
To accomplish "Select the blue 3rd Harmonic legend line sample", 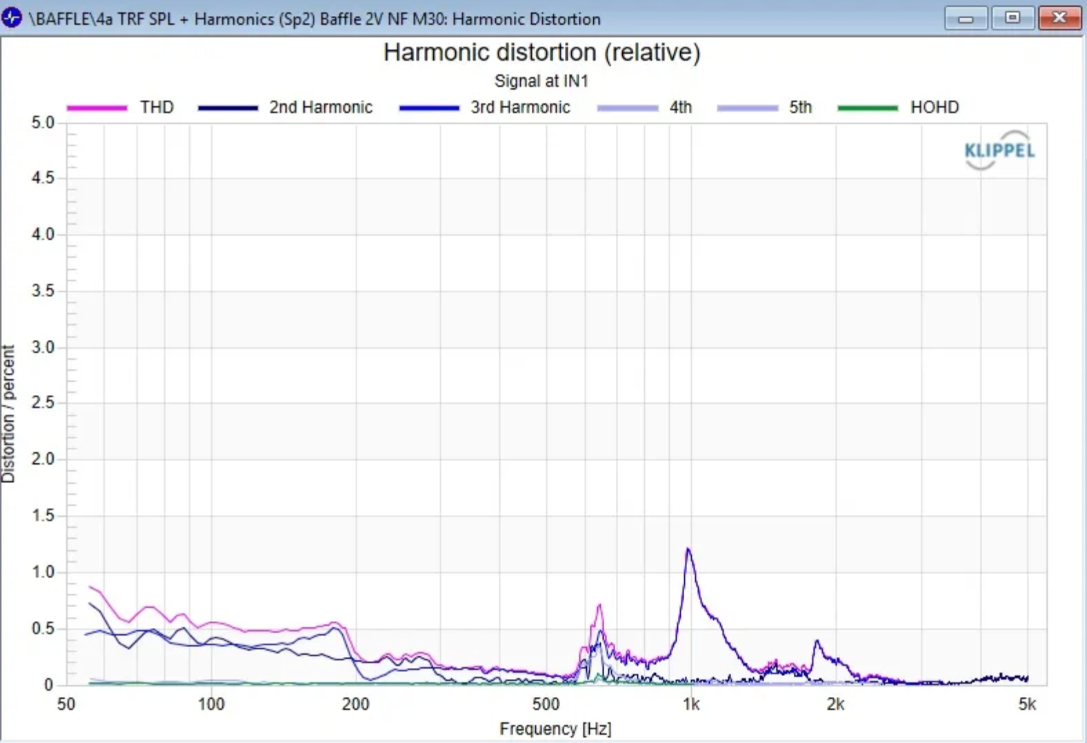I will coord(429,108).
